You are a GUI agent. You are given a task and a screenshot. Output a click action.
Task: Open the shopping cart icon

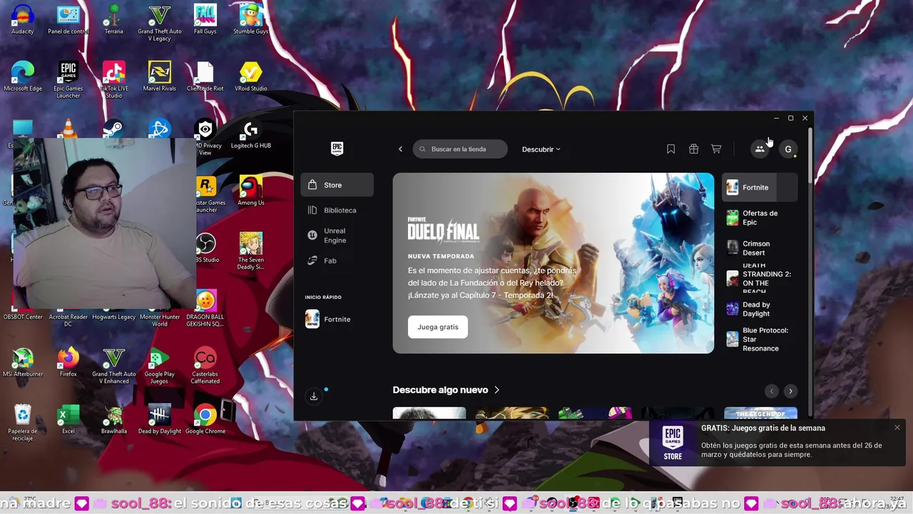click(x=716, y=149)
